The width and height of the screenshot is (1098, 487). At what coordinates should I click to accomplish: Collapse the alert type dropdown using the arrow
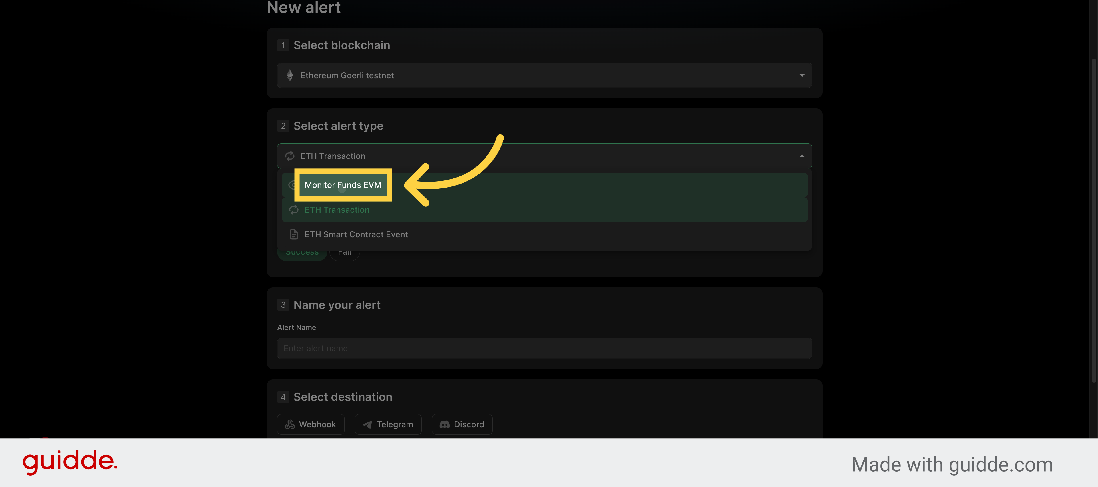(802, 156)
